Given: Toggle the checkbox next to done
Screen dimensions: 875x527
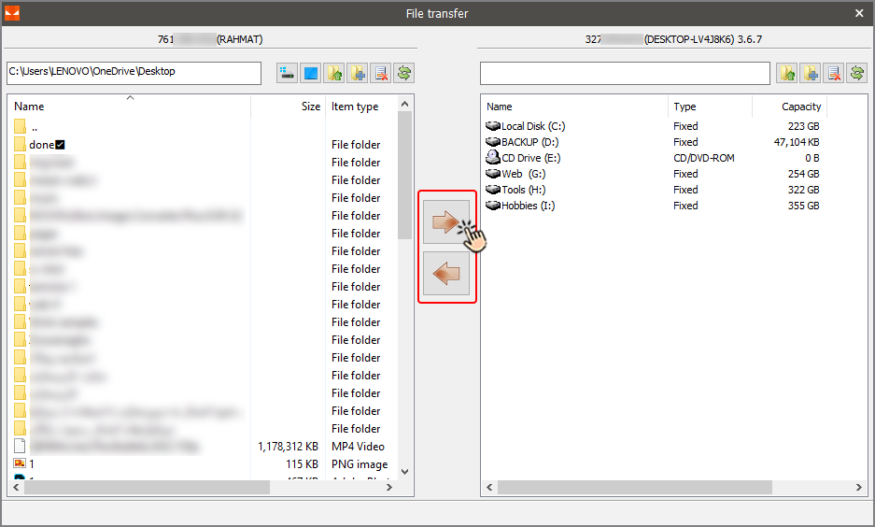Looking at the screenshot, I should pos(61,145).
